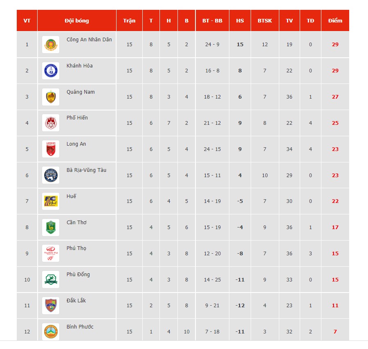Click the Phú Thọ Tuấn Tú logo
368x349 pixels.
tap(51, 253)
